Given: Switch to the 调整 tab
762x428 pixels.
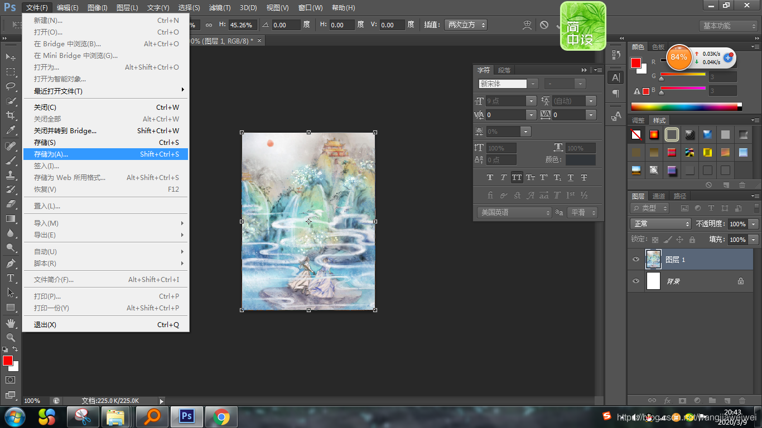Looking at the screenshot, I should [638, 120].
